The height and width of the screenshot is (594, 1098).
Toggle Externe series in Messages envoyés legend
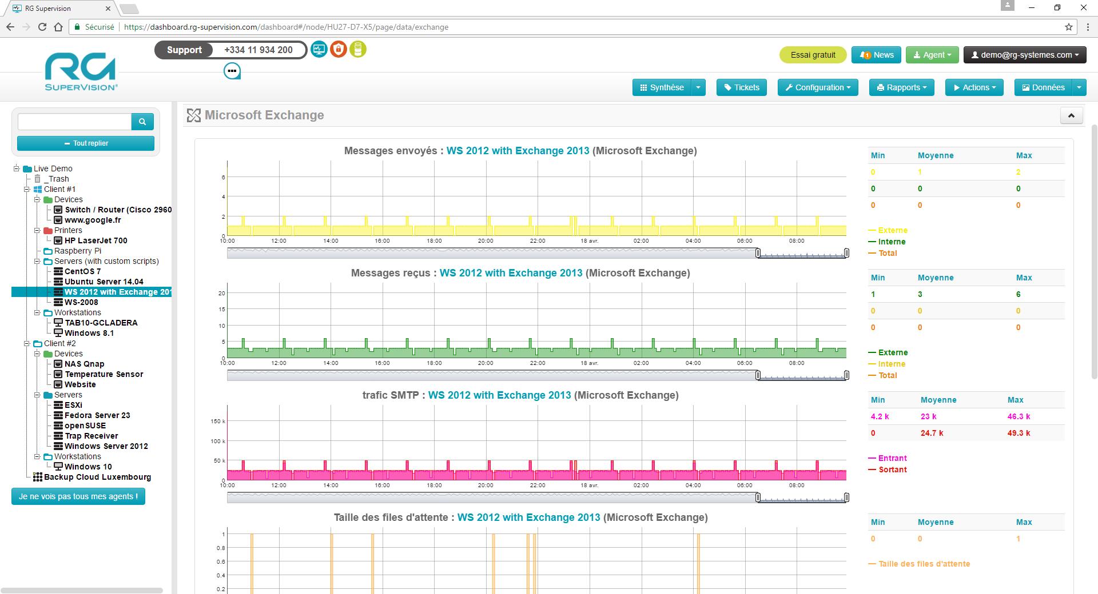click(x=888, y=230)
